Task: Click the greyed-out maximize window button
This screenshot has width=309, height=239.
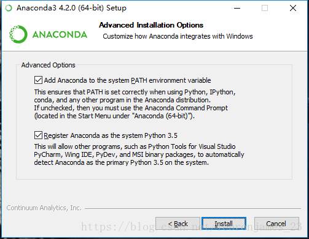Action: pos(265,8)
